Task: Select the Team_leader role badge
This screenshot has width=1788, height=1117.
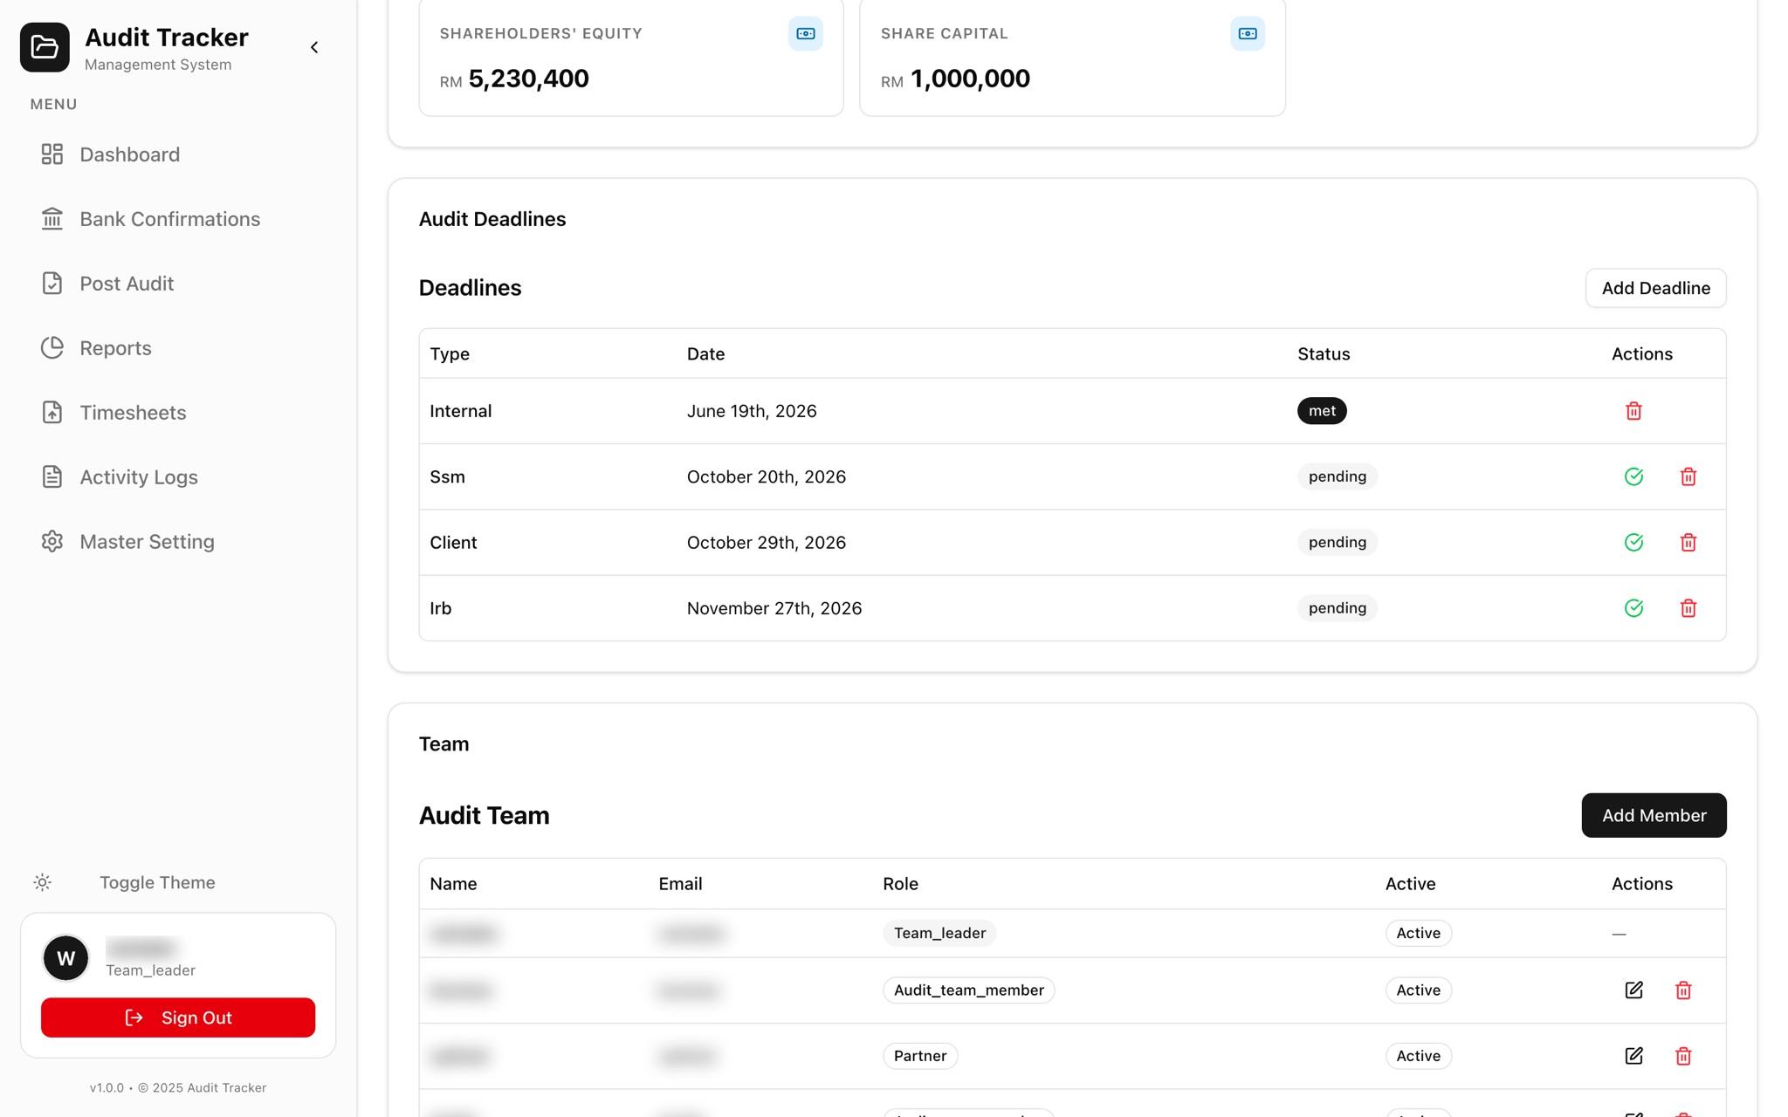Action: pos(939,933)
